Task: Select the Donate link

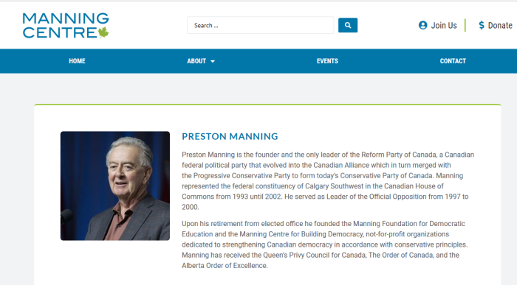Action: coord(500,25)
